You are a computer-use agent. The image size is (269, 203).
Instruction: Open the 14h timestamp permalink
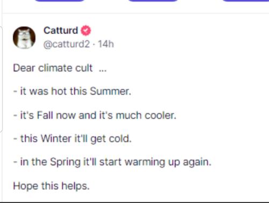tap(106, 44)
